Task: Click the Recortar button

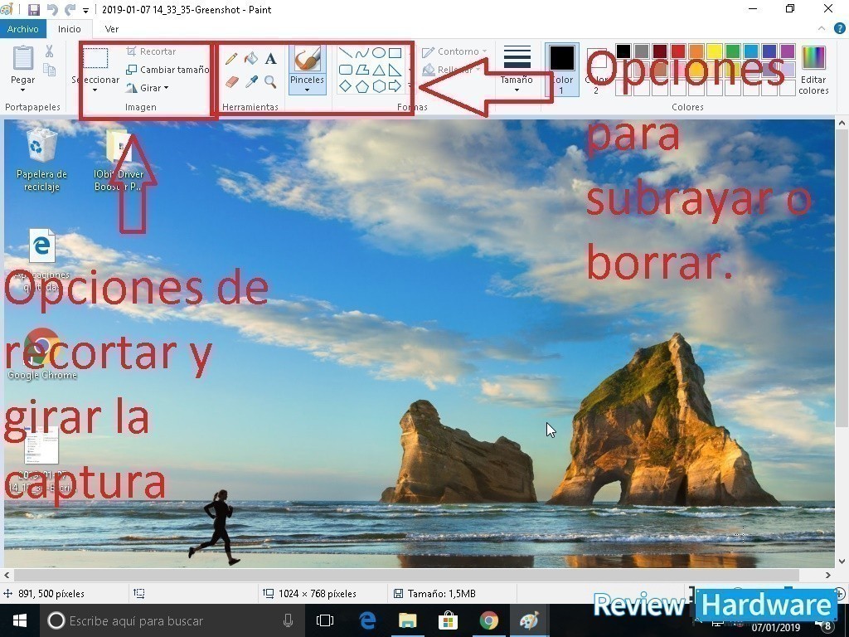Action: pyautogui.click(x=151, y=51)
